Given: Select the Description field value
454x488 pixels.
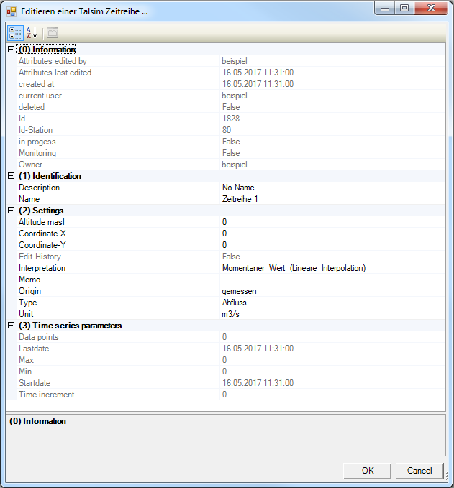Looking at the screenshot, I should (x=331, y=188).
